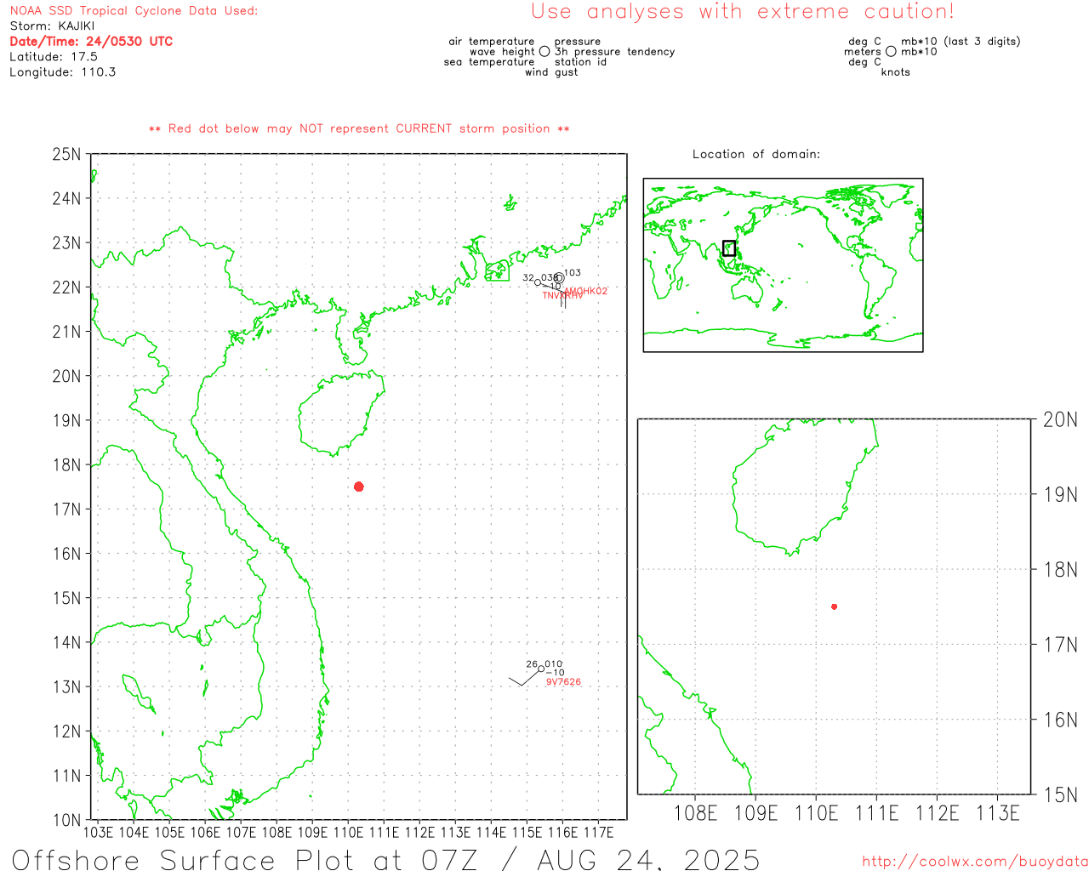Click the 'Longitude: 110.3' text

pyautogui.click(x=63, y=72)
